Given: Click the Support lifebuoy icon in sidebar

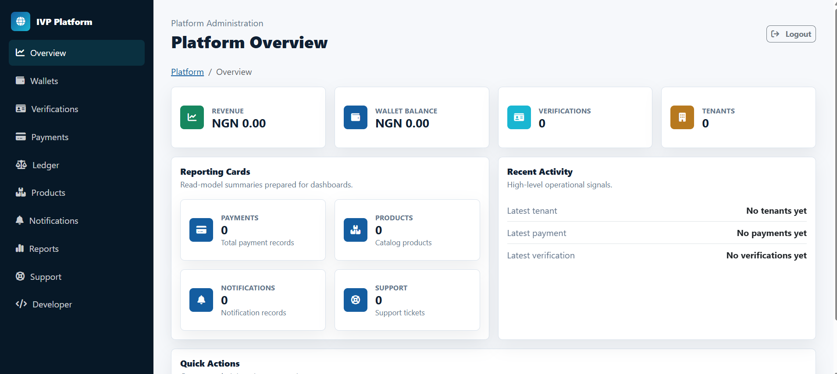Looking at the screenshot, I should click(x=20, y=276).
